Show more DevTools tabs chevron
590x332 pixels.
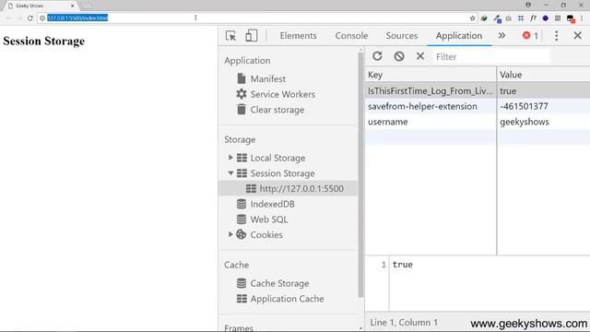click(501, 36)
